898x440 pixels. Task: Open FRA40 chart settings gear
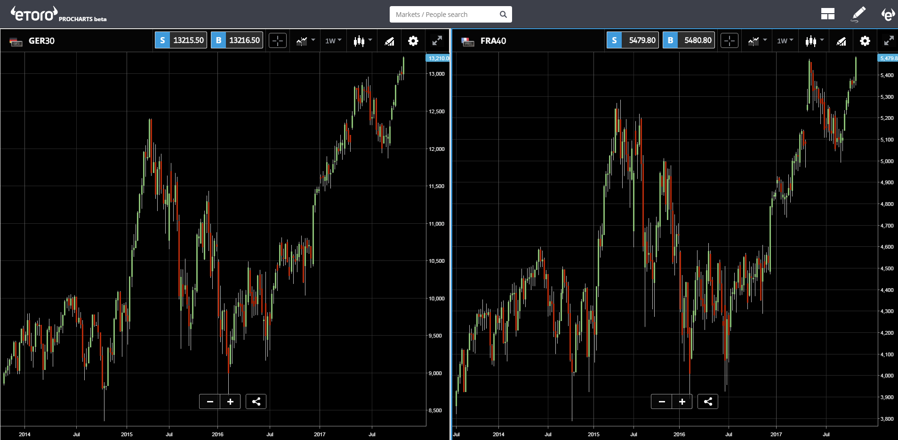(865, 41)
